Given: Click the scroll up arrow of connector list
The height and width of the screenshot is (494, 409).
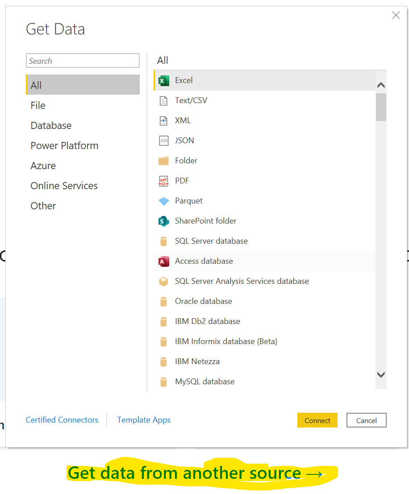Looking at the screenshot, I should [381, 85].
